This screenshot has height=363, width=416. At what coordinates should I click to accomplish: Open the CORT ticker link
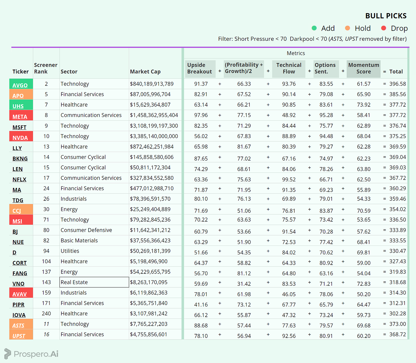coord(19,263)
